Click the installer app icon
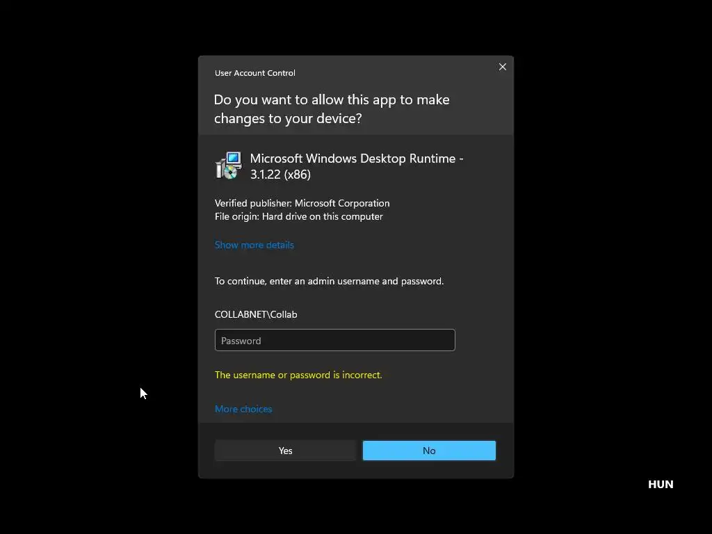The height and width of the screenshot is (534, 712). click(x=228, y=165)
